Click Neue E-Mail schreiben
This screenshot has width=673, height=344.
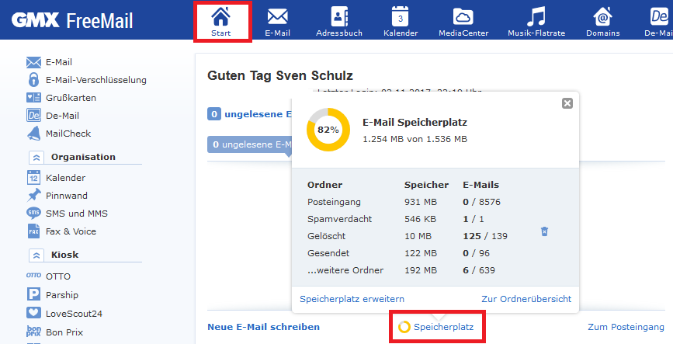[x=263, y=327]
